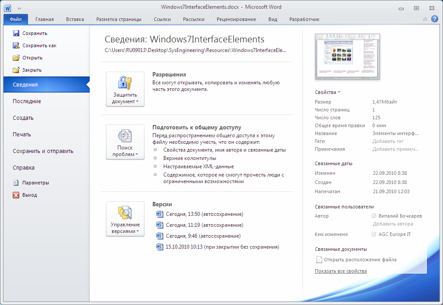Click the document checklist inspect icon
Screen dimensions: 443x305
click(x=125, y=136)
